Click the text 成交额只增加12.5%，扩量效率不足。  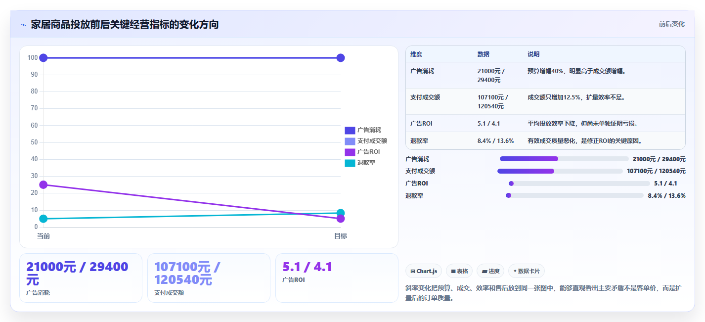[577, 97]
